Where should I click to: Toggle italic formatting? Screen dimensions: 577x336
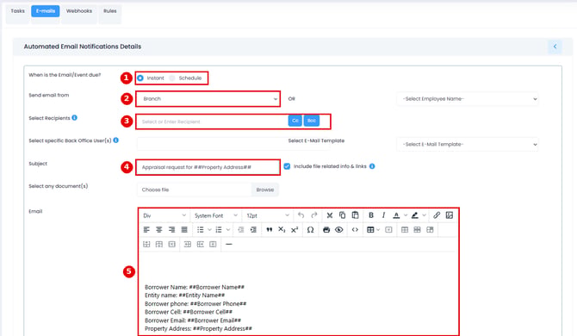(383, 215)
